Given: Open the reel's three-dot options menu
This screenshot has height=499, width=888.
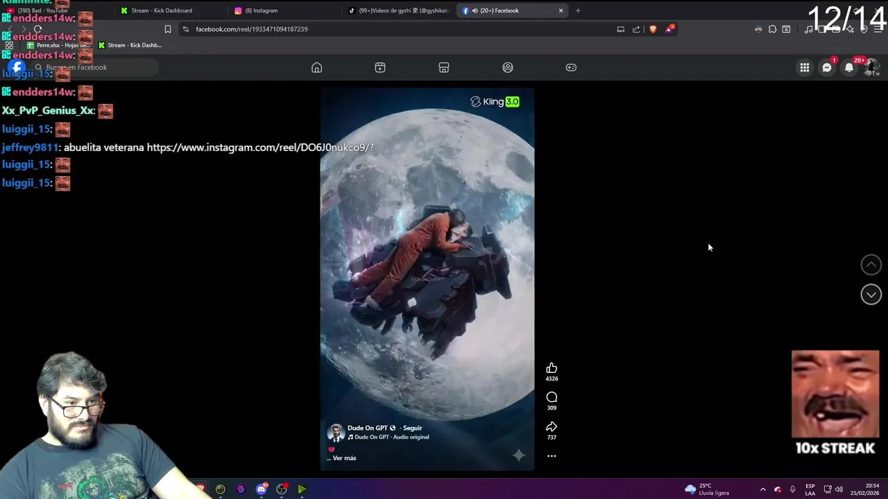Looking at the screenshot, I should (x=552, y=456).
